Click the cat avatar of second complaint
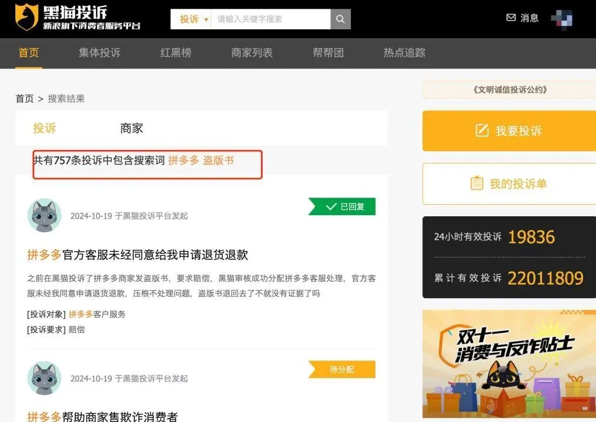This screenshot has width=596, height=422. (45, 378)
